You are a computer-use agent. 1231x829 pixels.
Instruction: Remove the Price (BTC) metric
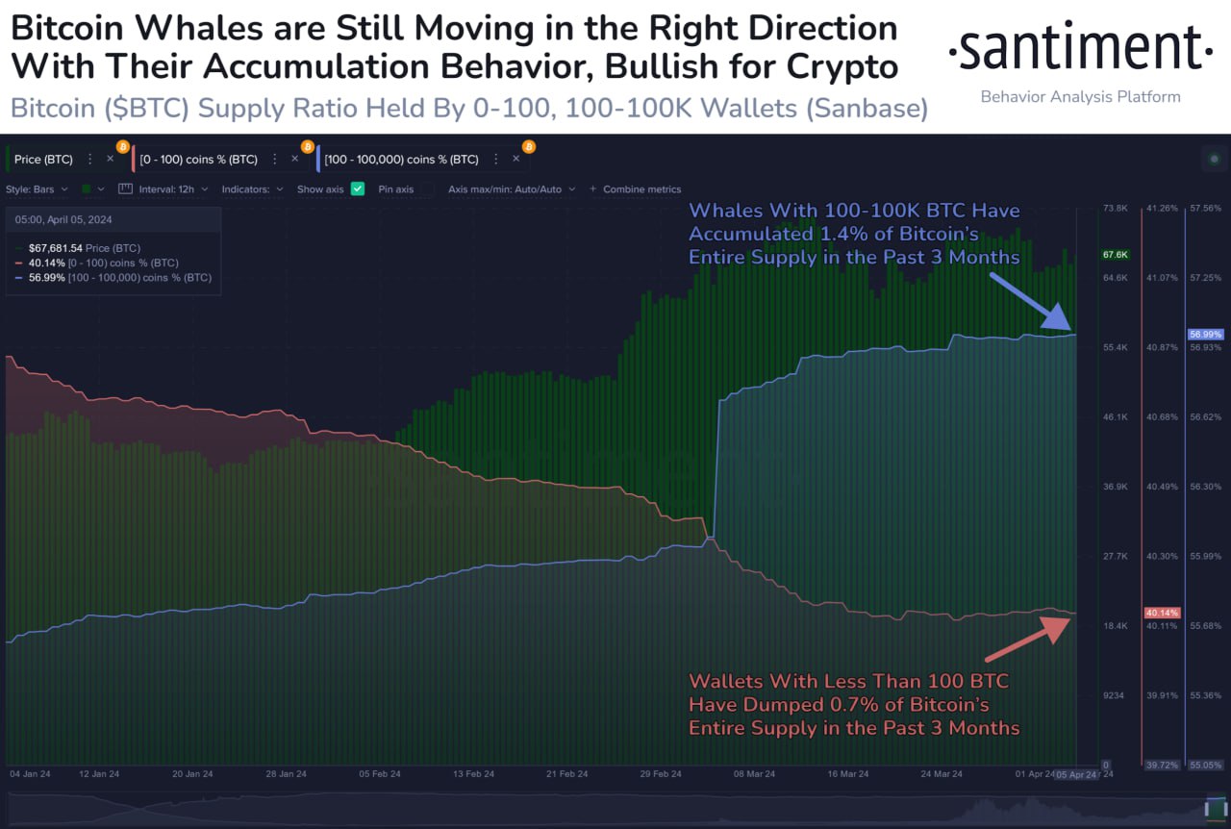coord(110,159)
